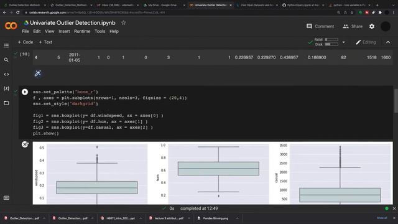Click the browser back arrow
This screenshot has width=398, height=224.
click(x=4, y=12)
